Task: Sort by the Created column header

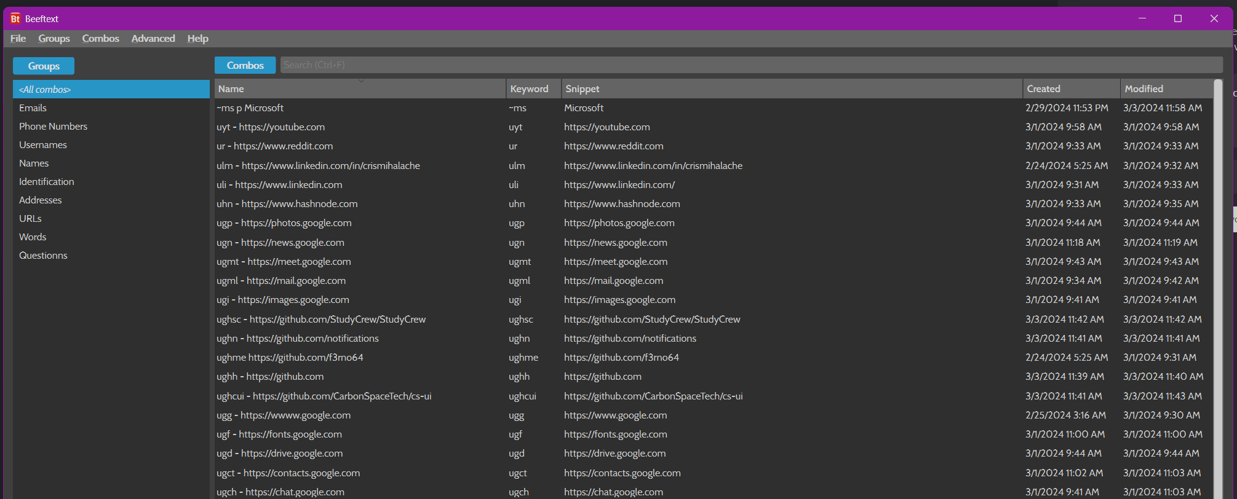Action: point(1072,88)
